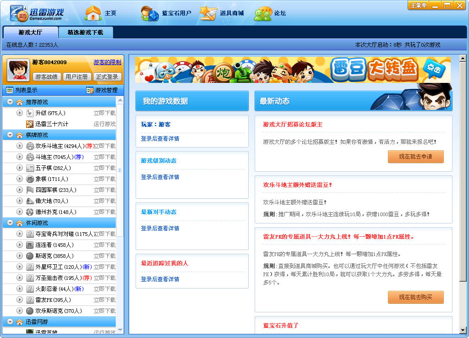Open the 游戏大厅招募论坛版主 news link

(x=293, y=125)
